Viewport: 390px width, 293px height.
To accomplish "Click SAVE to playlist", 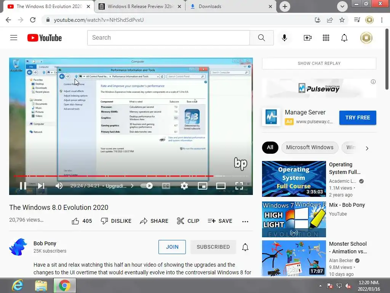I will click(x=220, y=221).
